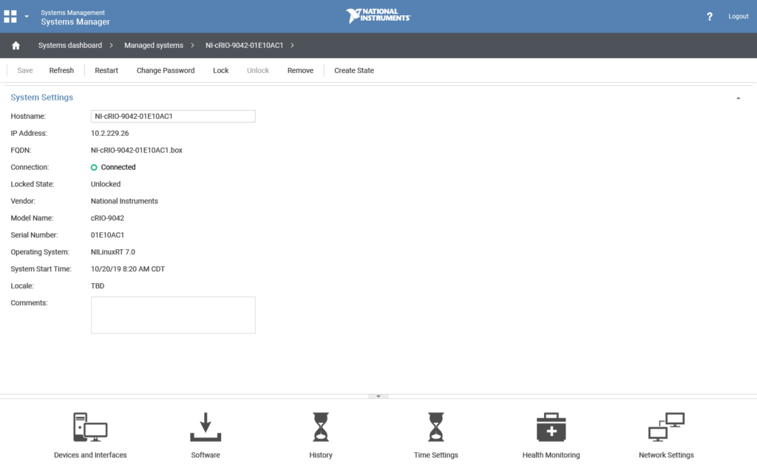Lock the system via toolbar
This screenshot has height=473, width=757.
click(x=220, y=70)
